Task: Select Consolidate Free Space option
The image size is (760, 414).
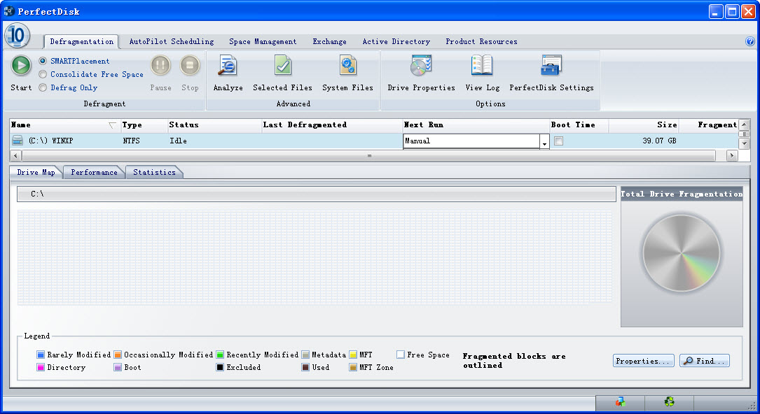Action: tap(43, 74)
